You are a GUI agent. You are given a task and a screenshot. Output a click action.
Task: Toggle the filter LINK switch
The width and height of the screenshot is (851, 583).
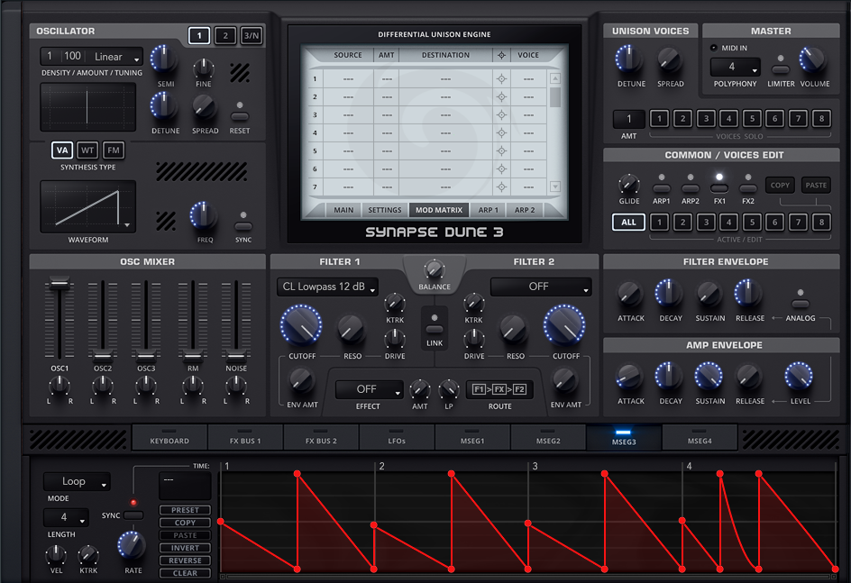coord(435,329)
